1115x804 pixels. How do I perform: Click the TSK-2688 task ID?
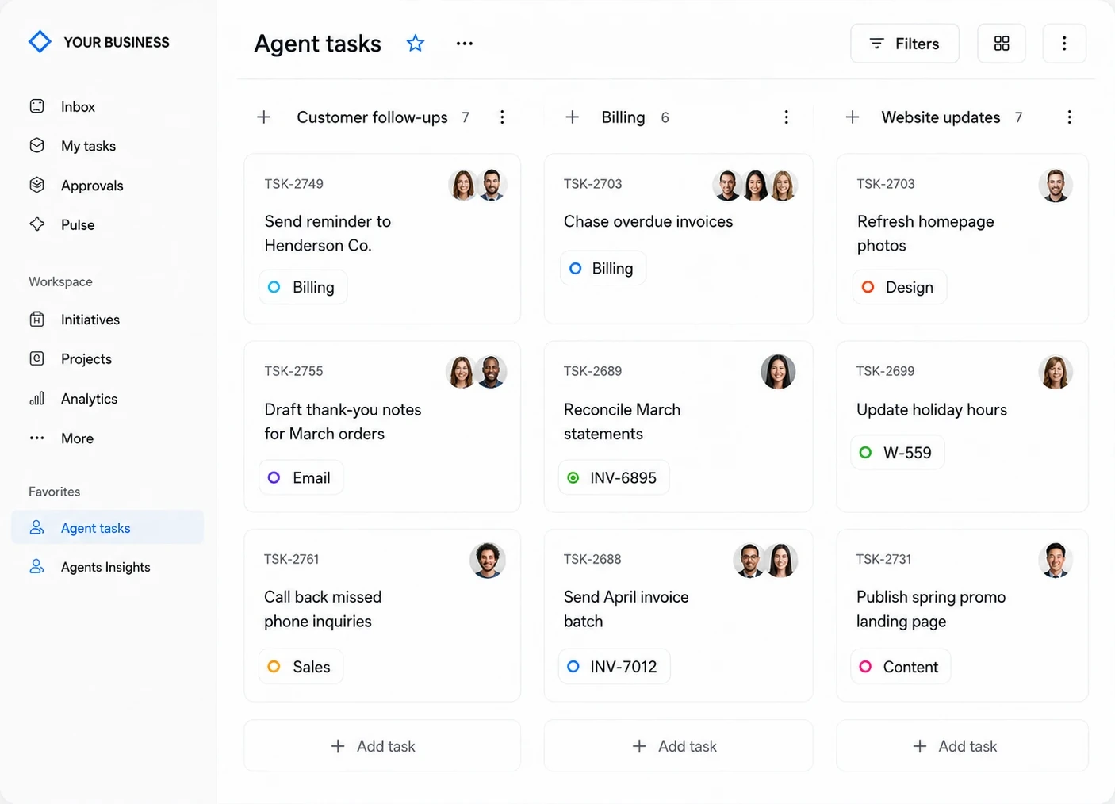pyautogui.click(x=592, y=559)
